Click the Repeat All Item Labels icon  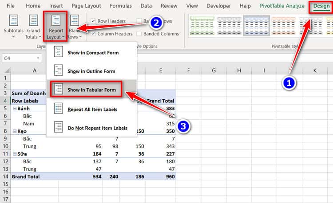coord(58,108)
